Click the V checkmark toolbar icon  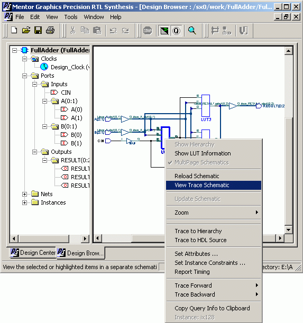pos(243,31)
